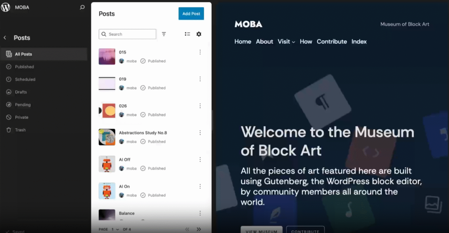Image resolution: width=449 pixels, height=233 pixels.
Task: Click the CONTRIBUTE button in preview
Action: coord(305,230)
